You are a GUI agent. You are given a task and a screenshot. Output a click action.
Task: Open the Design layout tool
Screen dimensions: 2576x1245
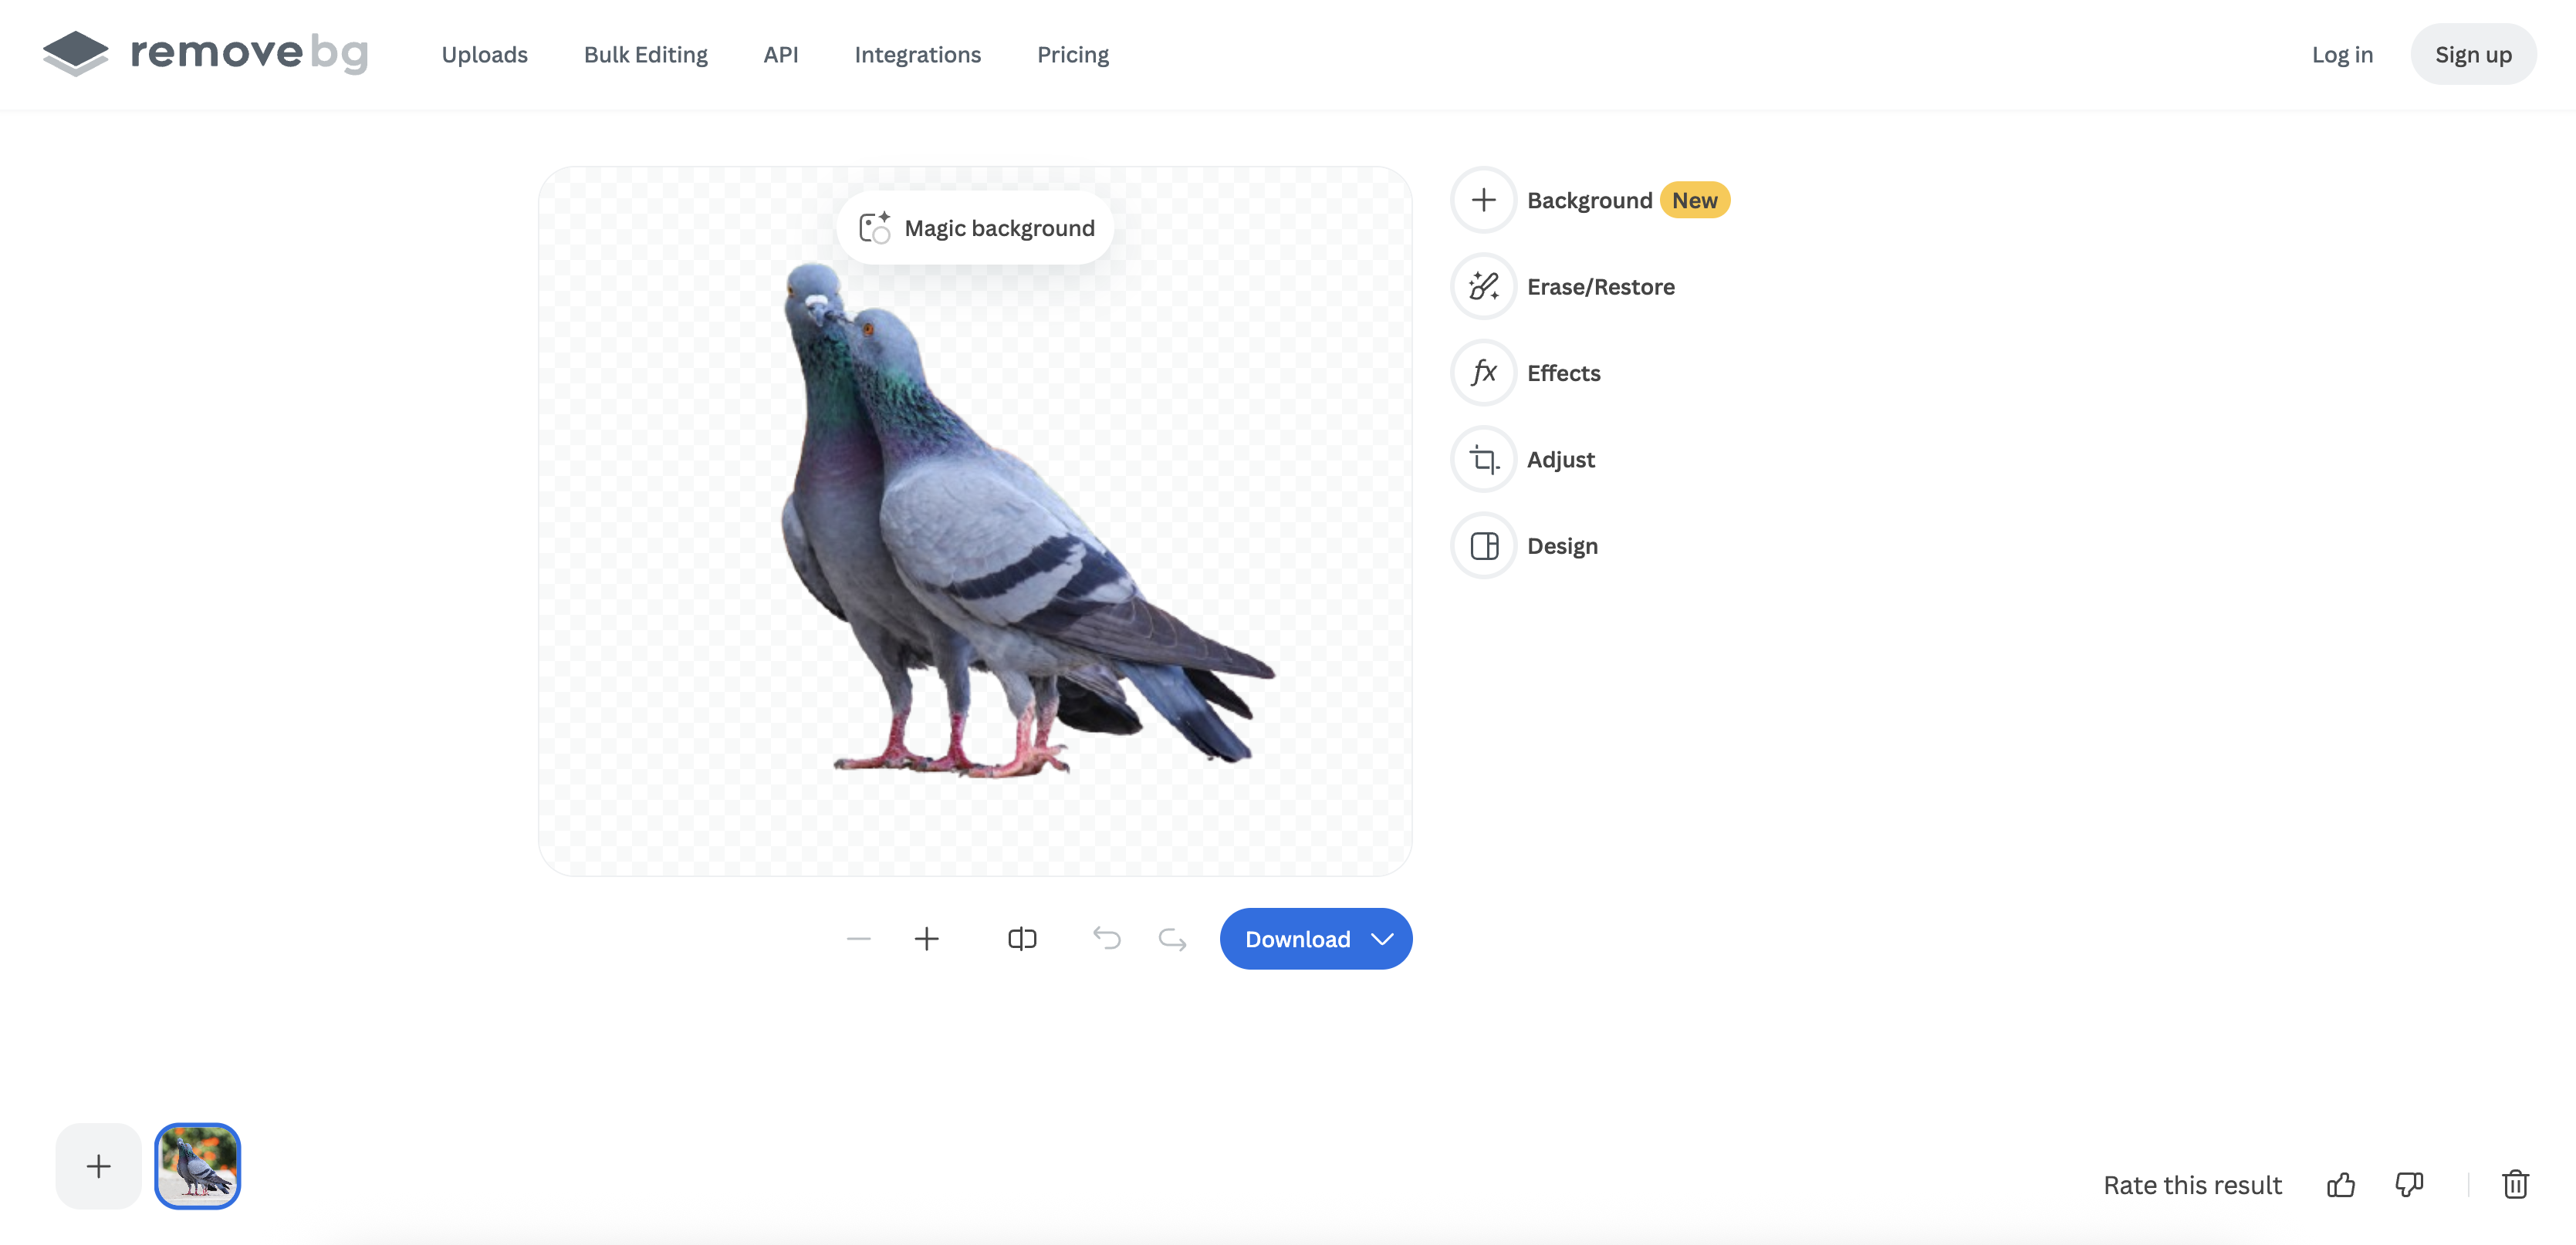[x=1483, y=545]
